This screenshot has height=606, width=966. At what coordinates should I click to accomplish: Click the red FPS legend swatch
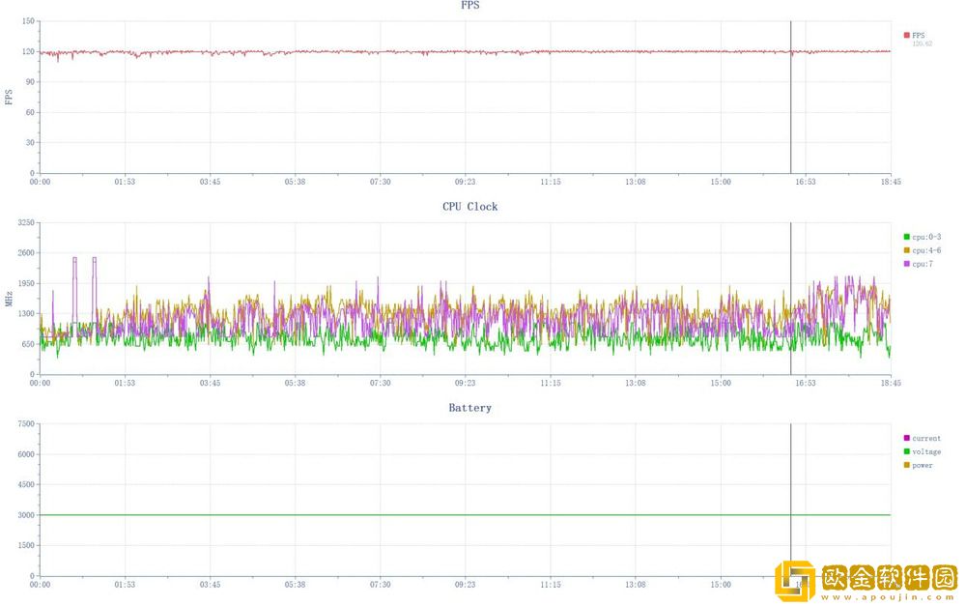click(x=906, y=35)
